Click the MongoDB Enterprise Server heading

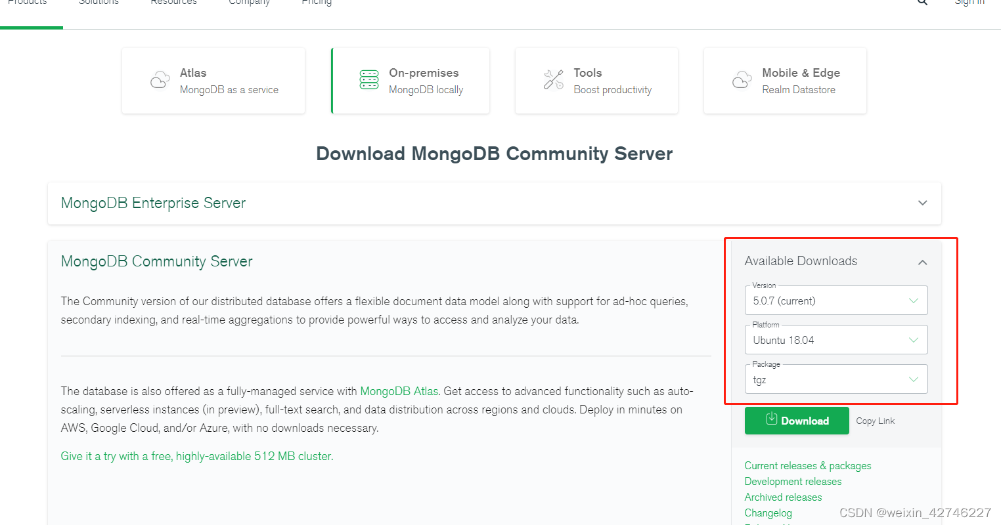coord(153,203)
